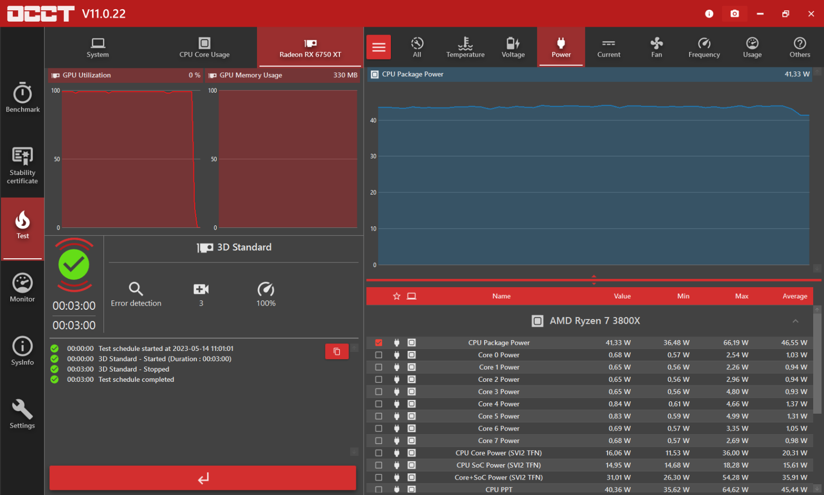Check the Core 1 Power checkbox
This screenshot has width=824, height=495.
(x=379, y=367)
